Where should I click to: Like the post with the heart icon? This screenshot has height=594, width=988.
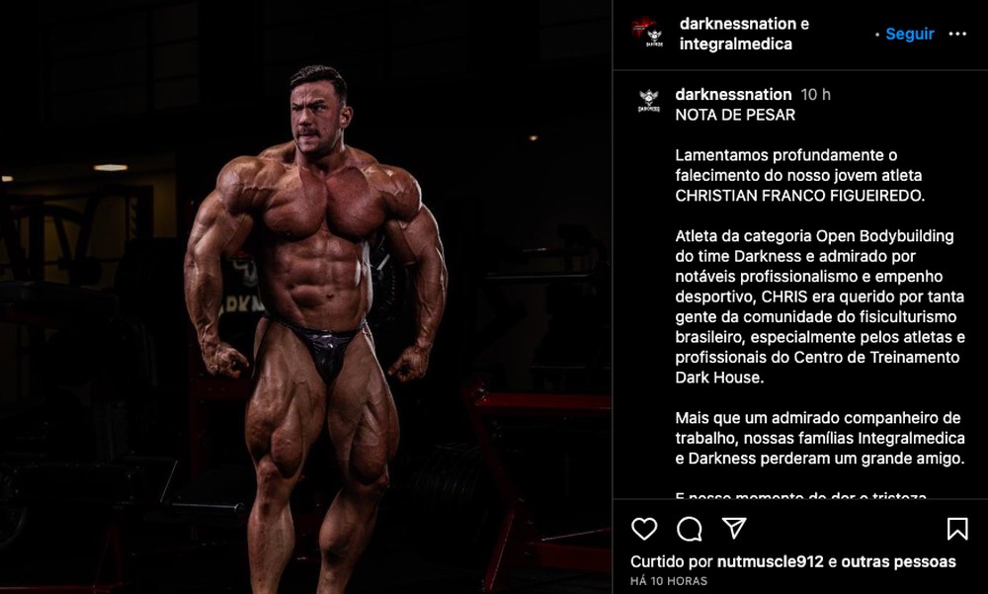644,529
